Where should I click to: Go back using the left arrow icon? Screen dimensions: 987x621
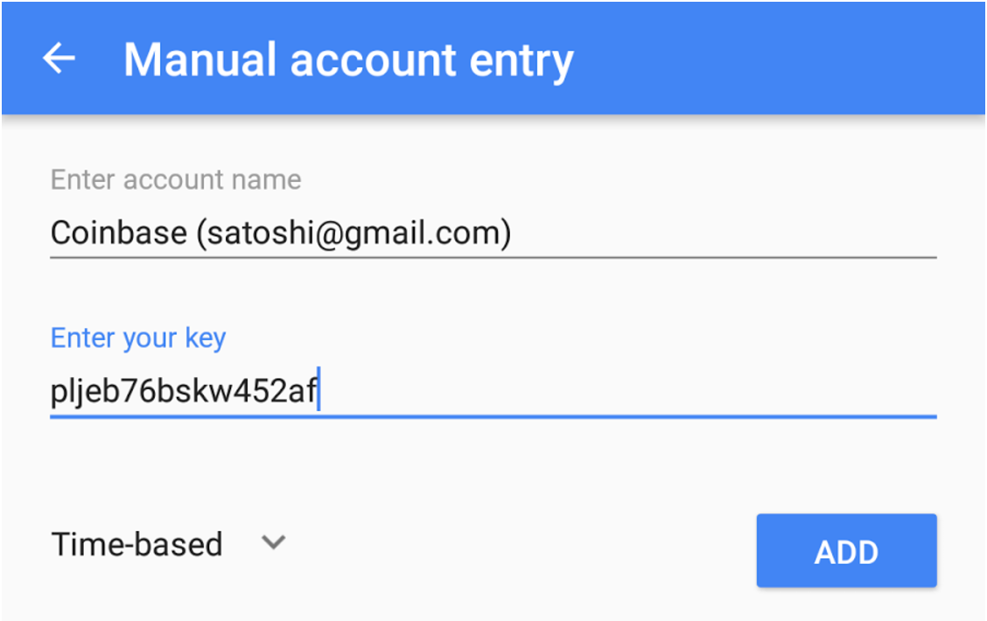click(59, 59)
